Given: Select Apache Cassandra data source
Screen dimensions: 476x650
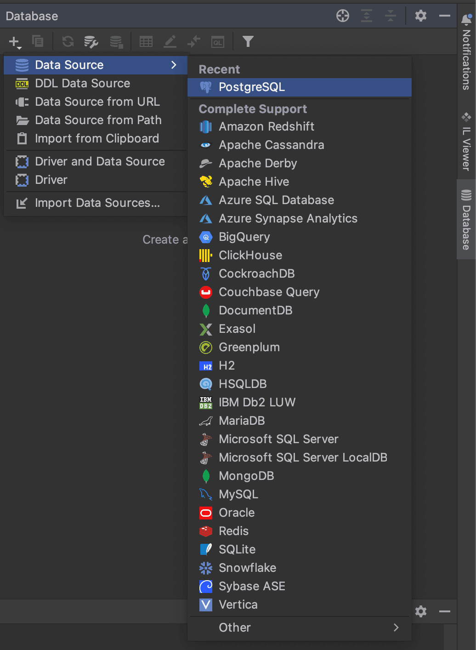Looking at the screenshot, I should (300, 145).
